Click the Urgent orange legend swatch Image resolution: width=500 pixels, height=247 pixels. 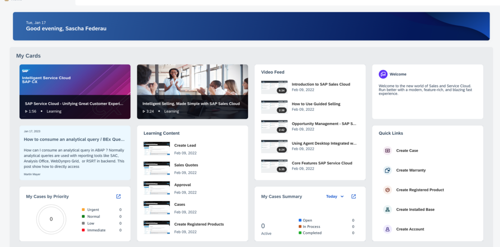click(83, 210)
